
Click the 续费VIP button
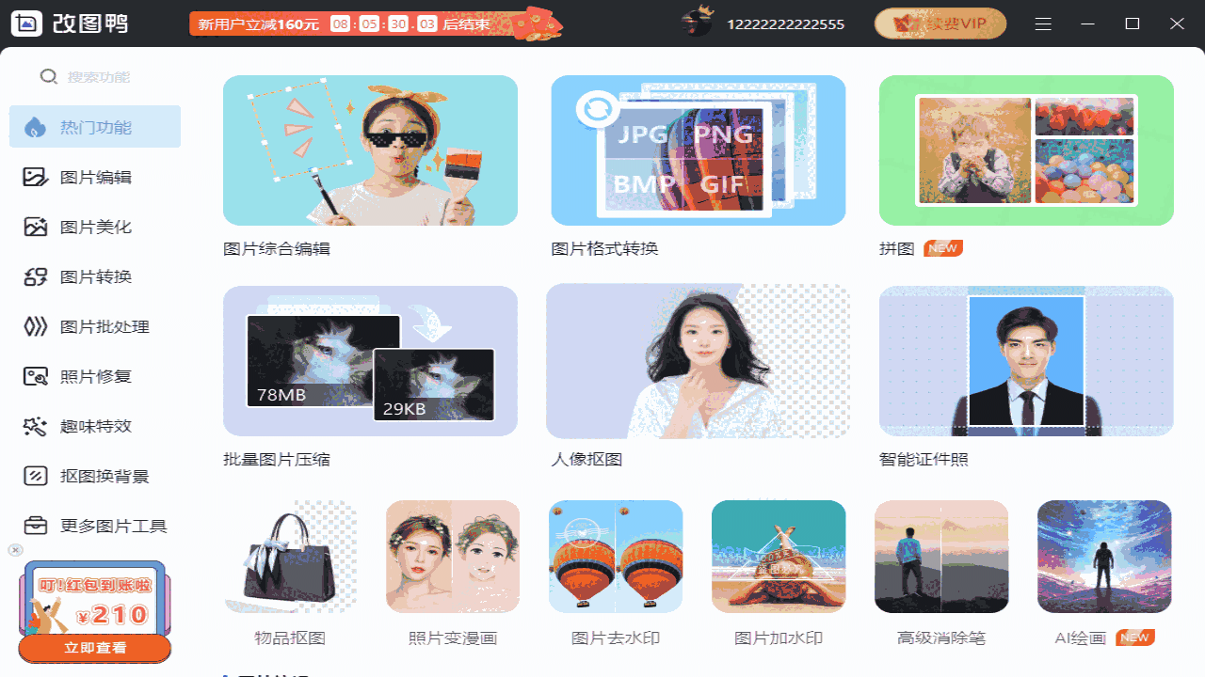(x=940, y=24)
